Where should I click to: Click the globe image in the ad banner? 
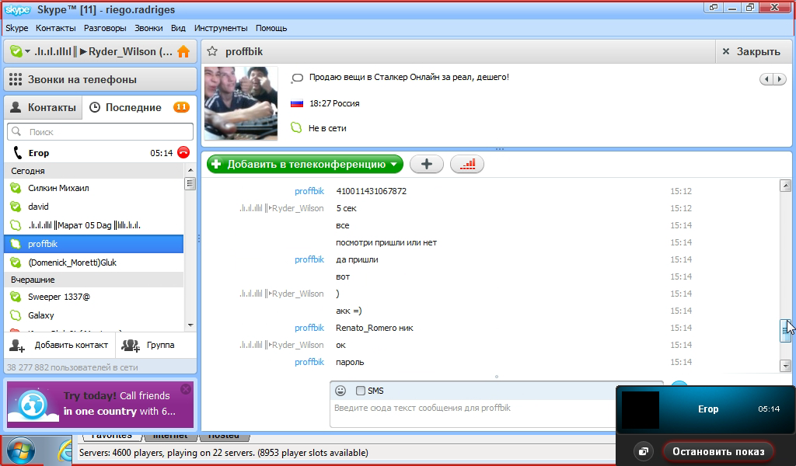click(x=33, y=405)
